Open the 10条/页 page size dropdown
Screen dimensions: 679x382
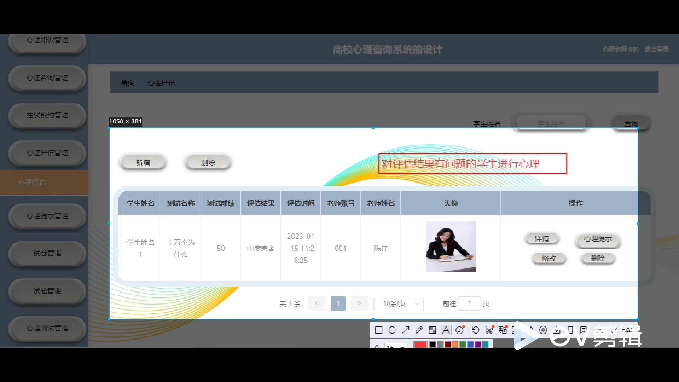(x=399, y=303)
